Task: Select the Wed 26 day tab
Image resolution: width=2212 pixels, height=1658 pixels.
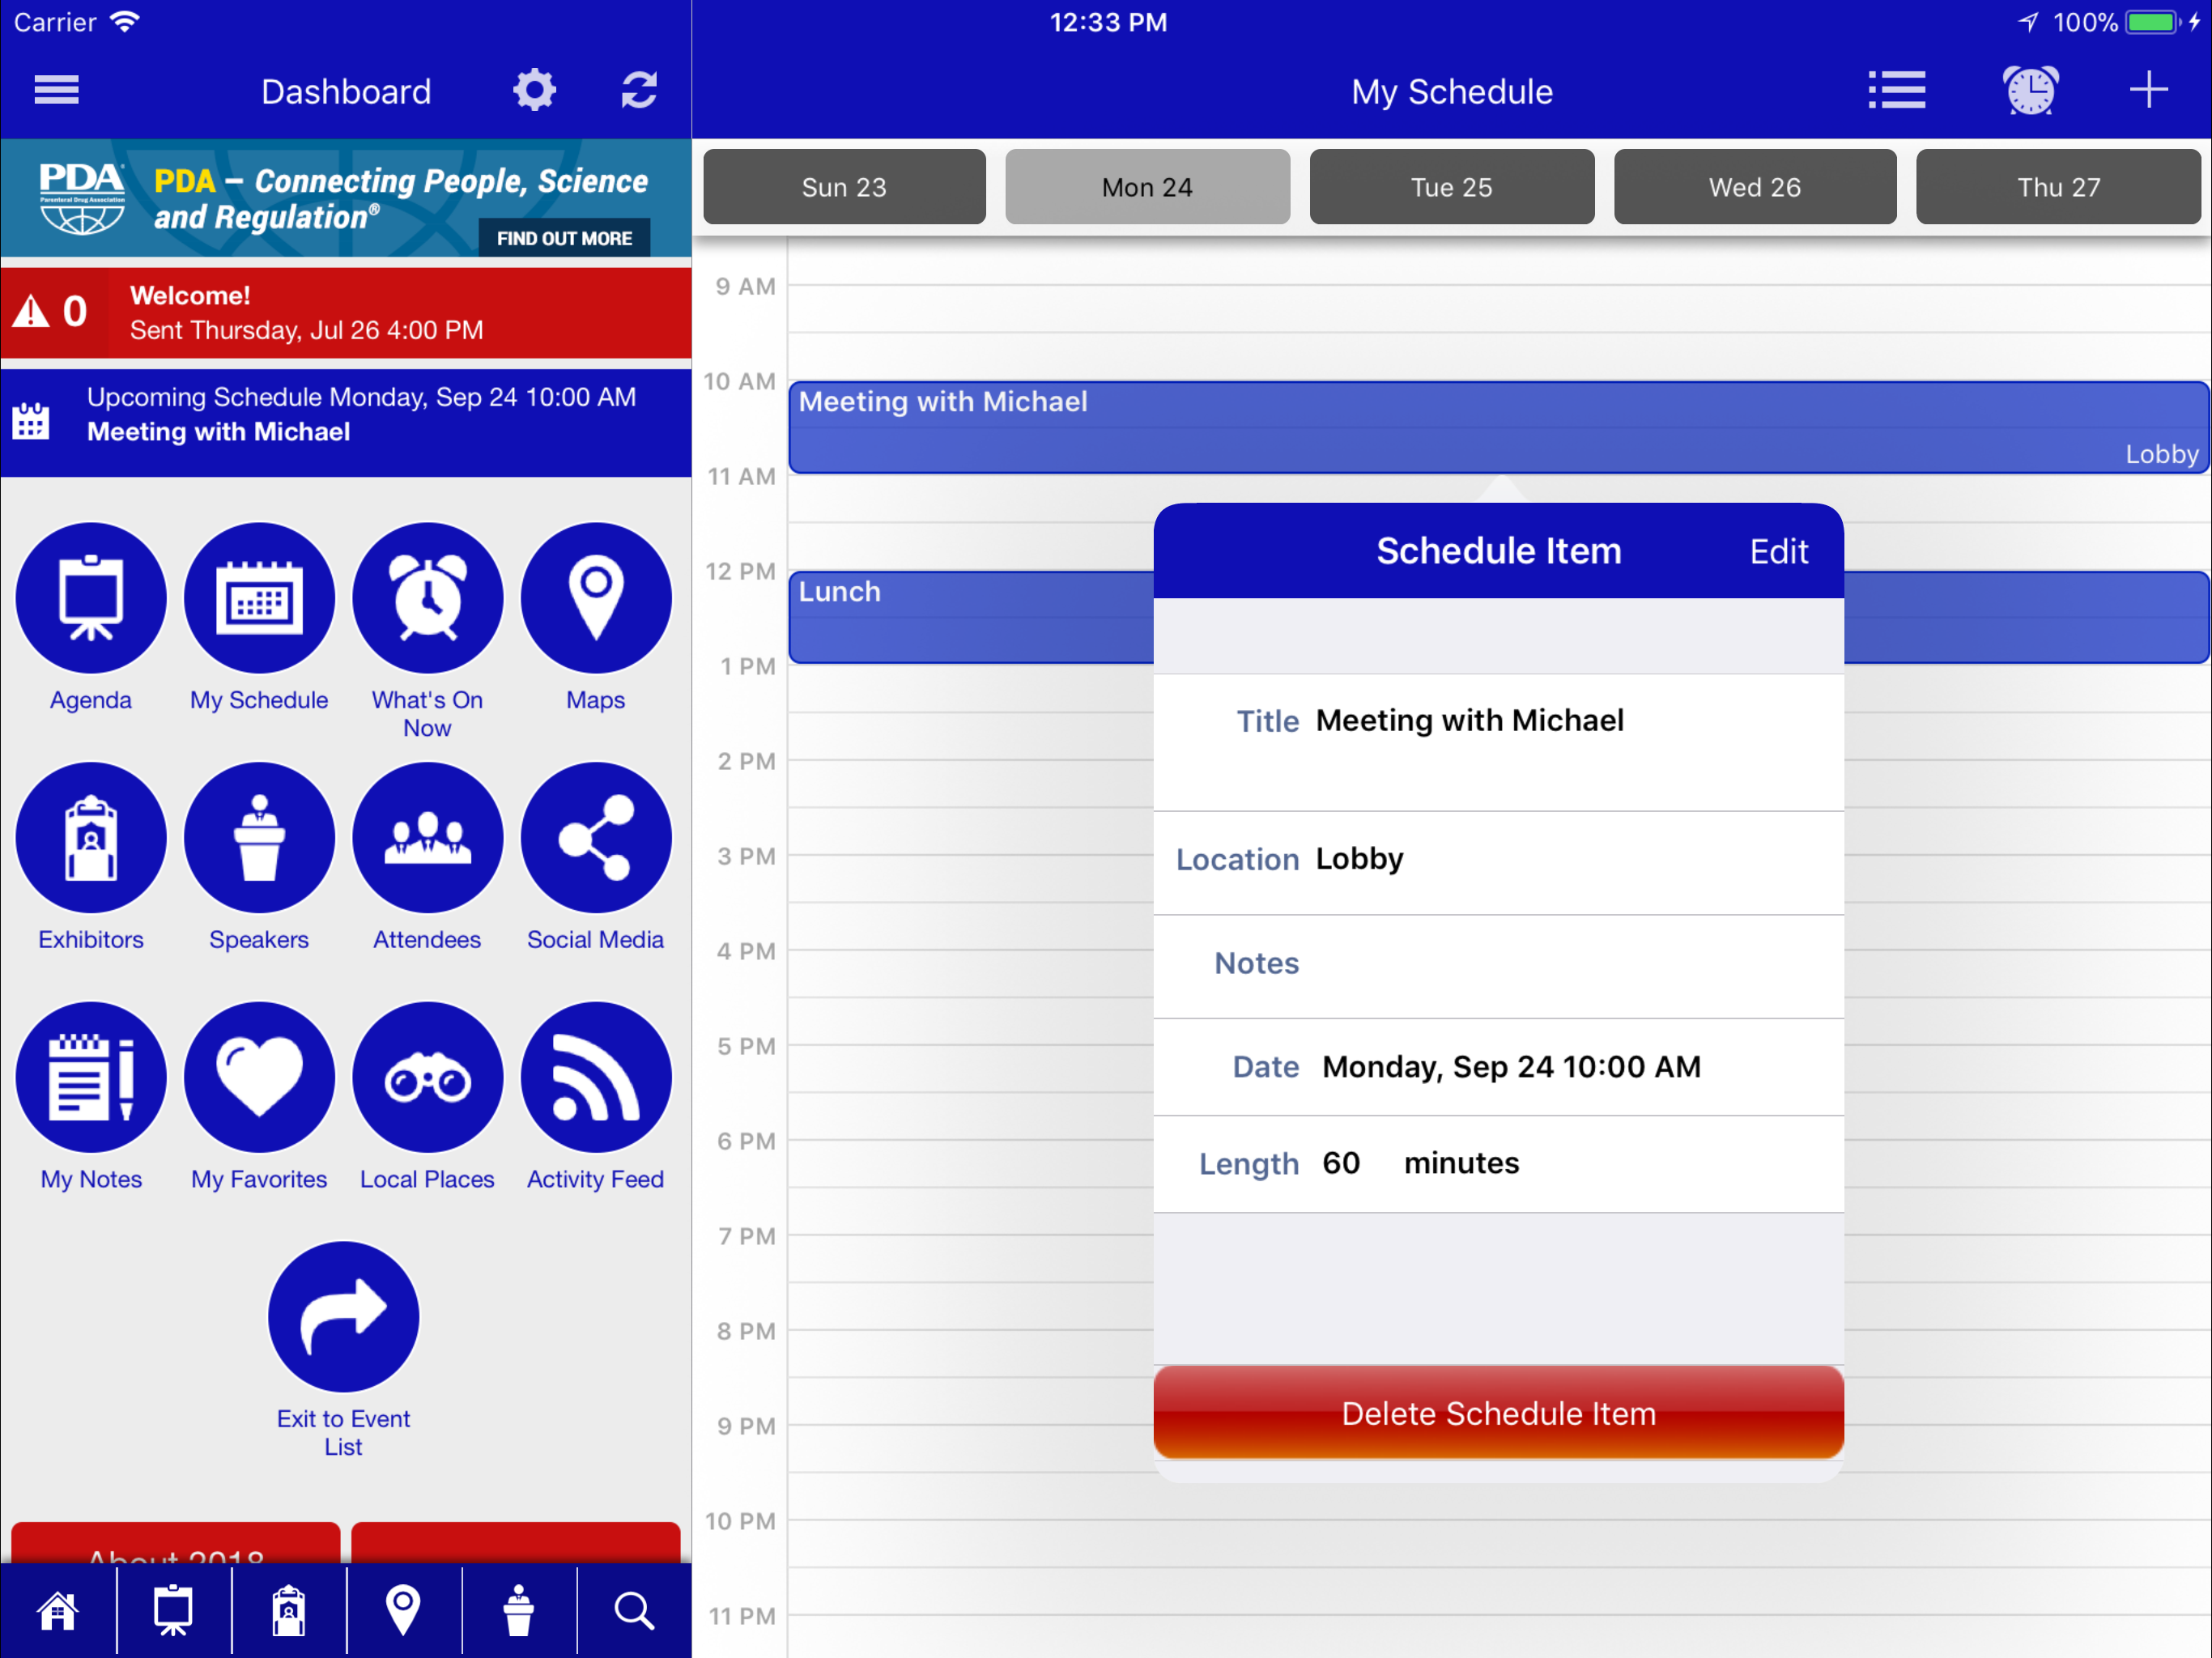Action: click(x=1755, y=187)
